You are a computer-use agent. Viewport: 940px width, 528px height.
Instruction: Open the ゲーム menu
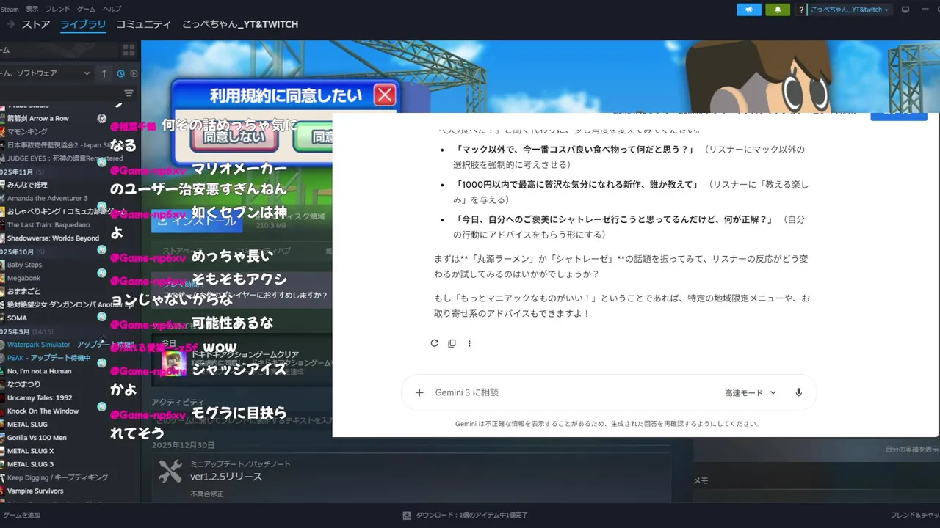[86, 9]
